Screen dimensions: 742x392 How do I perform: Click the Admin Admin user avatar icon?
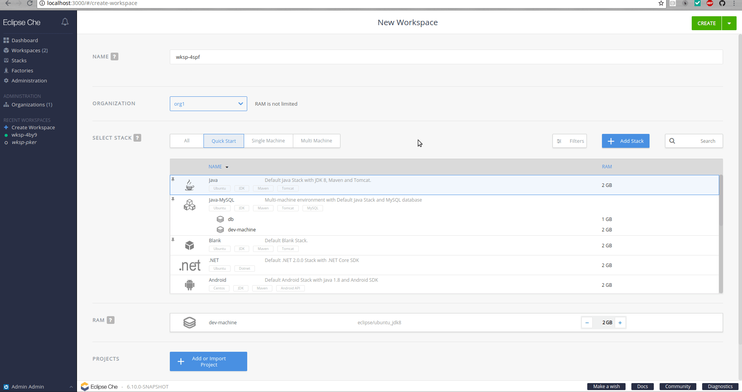[6, 387]
